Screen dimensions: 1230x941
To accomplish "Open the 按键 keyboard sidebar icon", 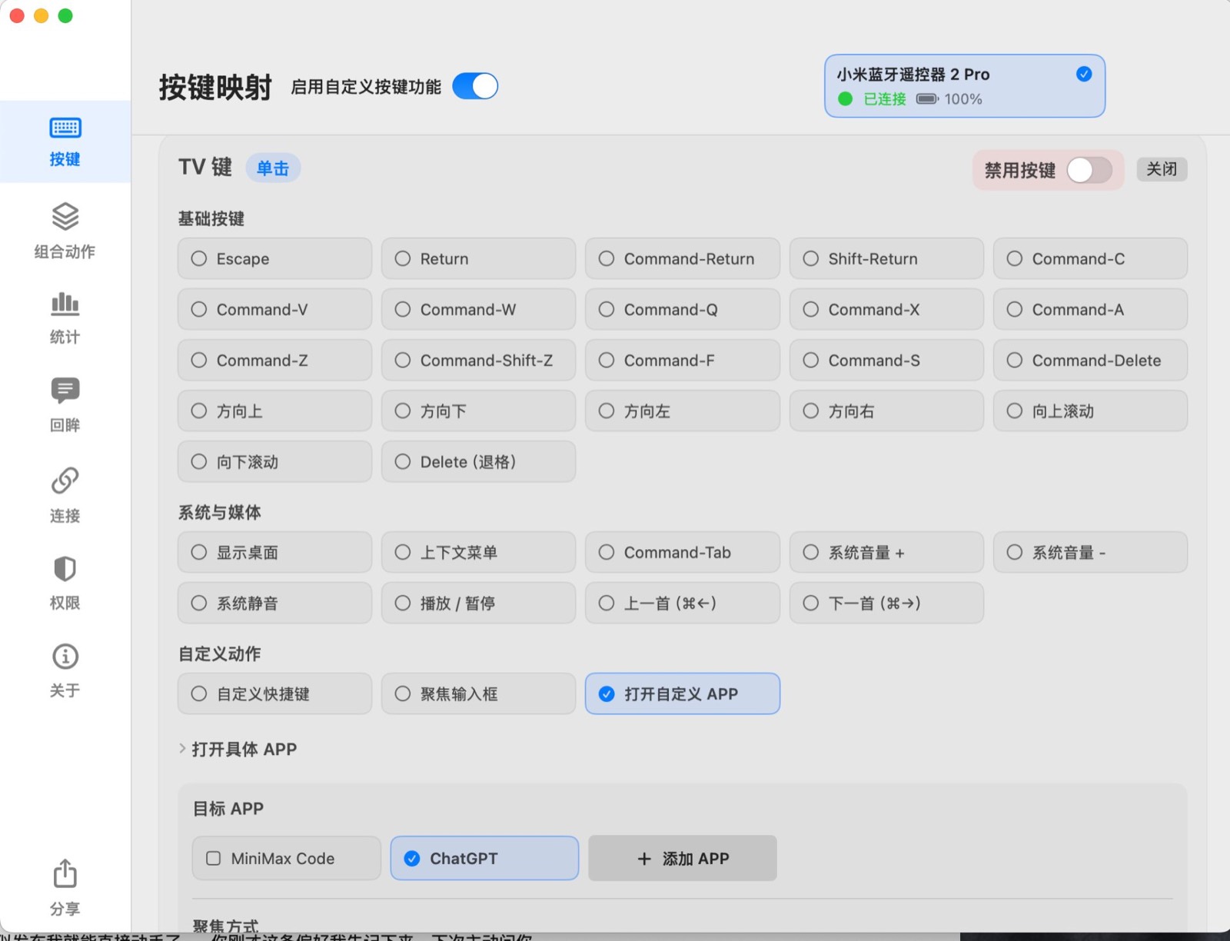I will pyautogui.click(x=65, y=128).
